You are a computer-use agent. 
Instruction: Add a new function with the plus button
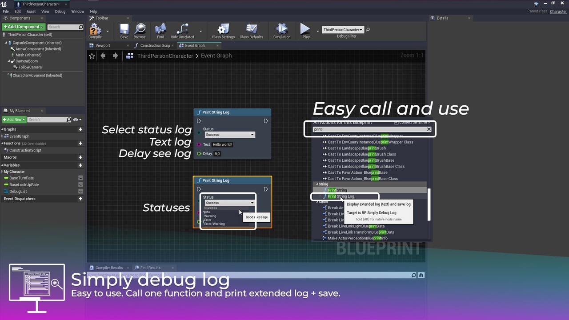[80, 144]
